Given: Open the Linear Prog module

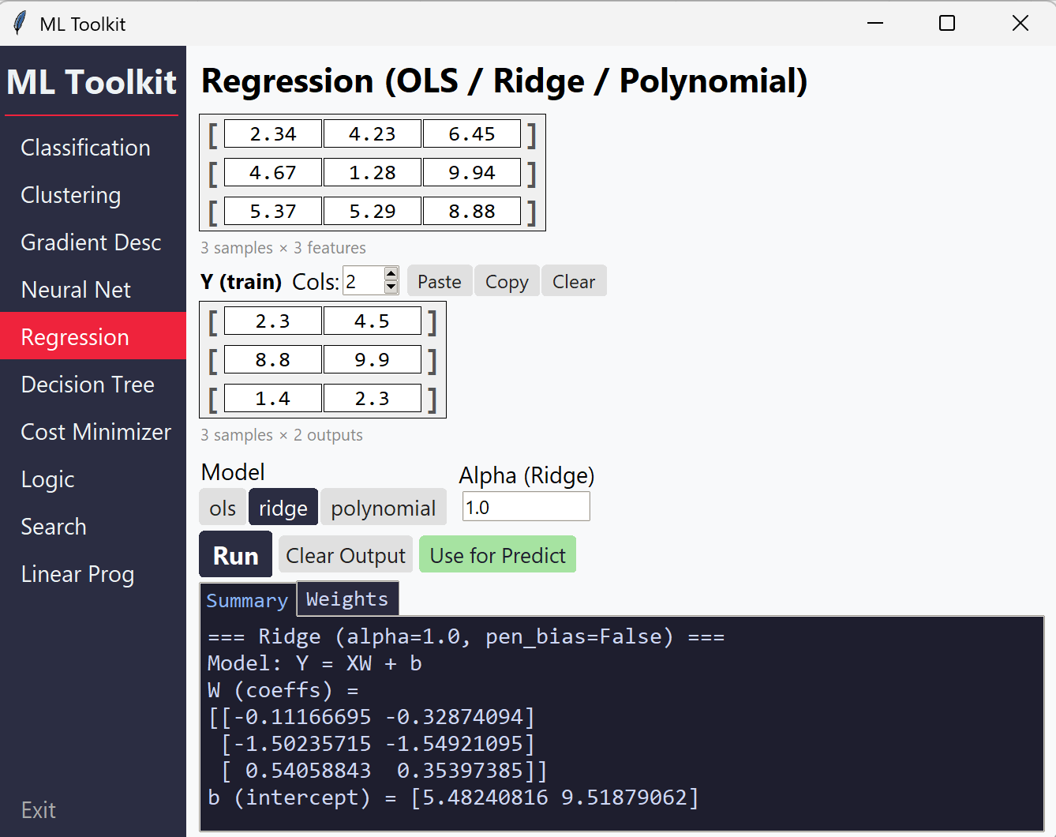Looking at the screenshot, I should pyautogui.click(x=77, y=574).
